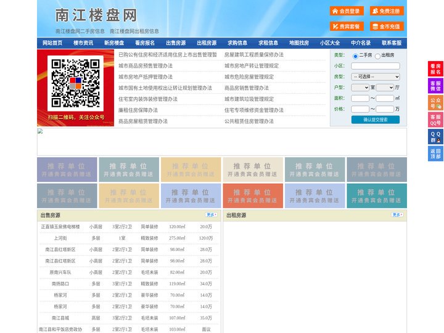Click the 看房报名 side floating icon

435,69
